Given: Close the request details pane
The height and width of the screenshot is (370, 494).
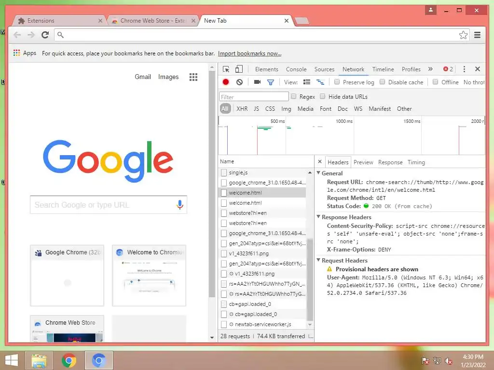Looking at the screenshot, I should (320, 162).
